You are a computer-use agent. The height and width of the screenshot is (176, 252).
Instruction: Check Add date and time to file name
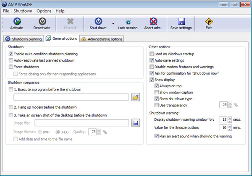tap(16, 139)
